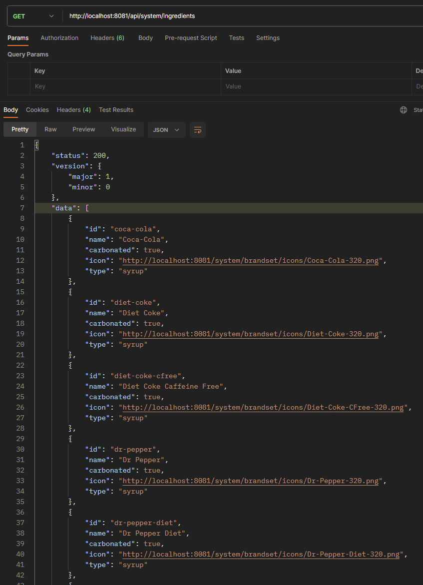423x585 pixels.
Task: Click the request URL field
Action: click(243, 16)
